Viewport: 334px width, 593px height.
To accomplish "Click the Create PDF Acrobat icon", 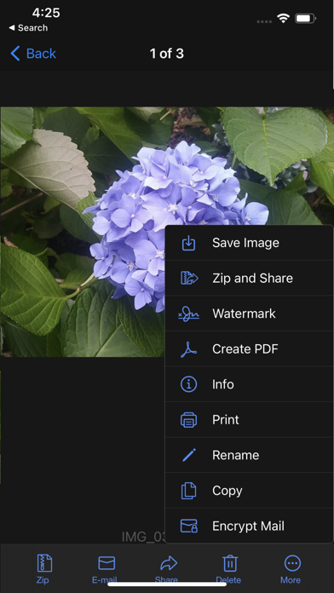I will click(189, 349).
